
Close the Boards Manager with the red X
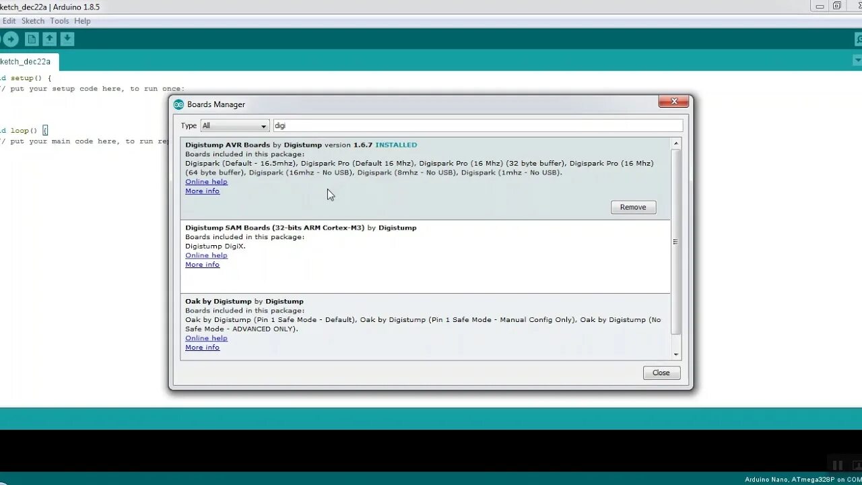coord(674,101)
